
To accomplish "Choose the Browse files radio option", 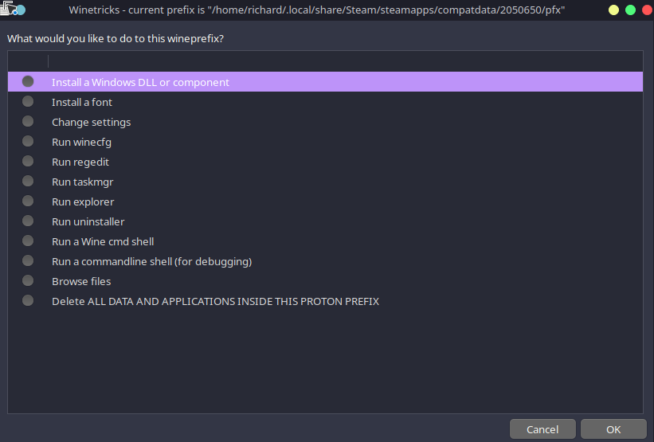I will (x=28, y=280).
